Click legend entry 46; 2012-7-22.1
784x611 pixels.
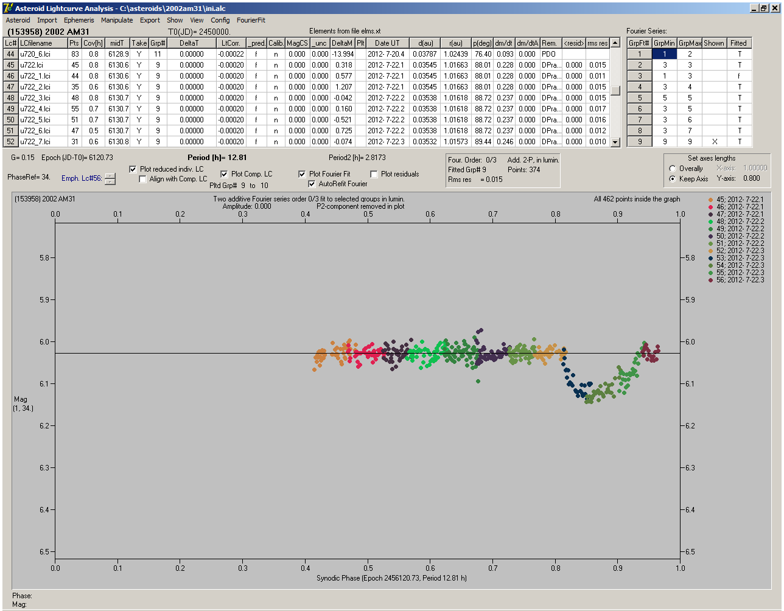click(x=737, y=207)
